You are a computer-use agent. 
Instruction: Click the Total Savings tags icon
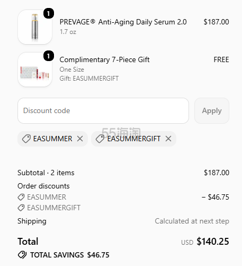(22, 255)
